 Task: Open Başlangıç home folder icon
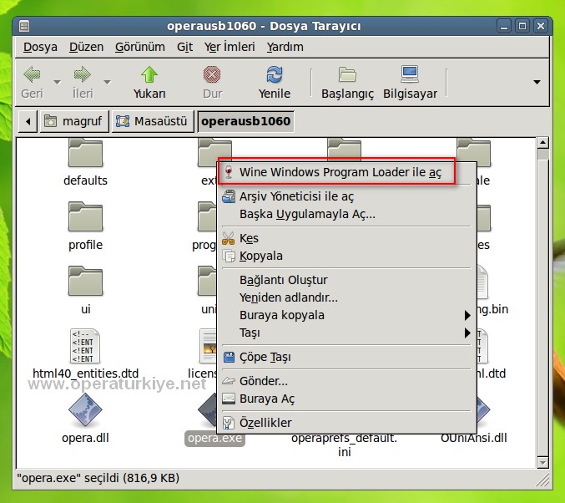347,74
